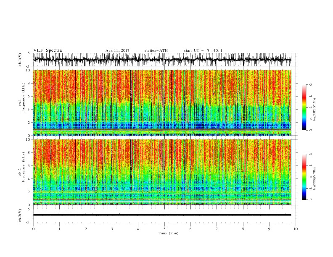
Task: Click time axis tick label '4'
Action: (x=138, y=229)
